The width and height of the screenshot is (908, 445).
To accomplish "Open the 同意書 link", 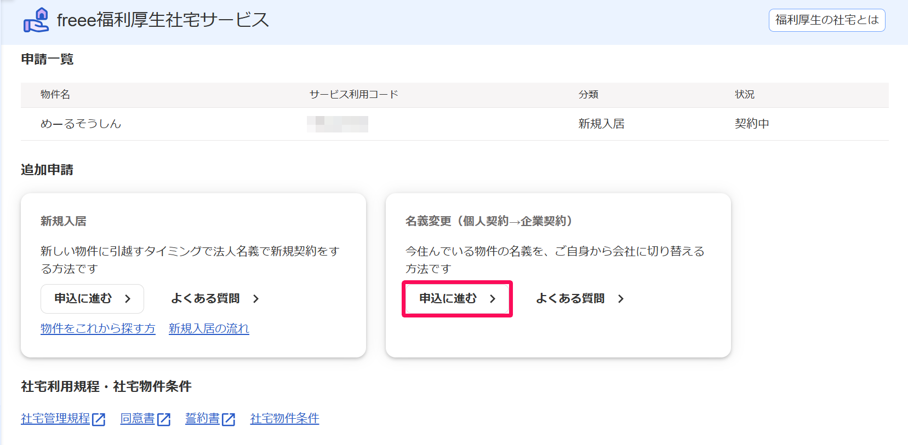I will click(138, 419).
